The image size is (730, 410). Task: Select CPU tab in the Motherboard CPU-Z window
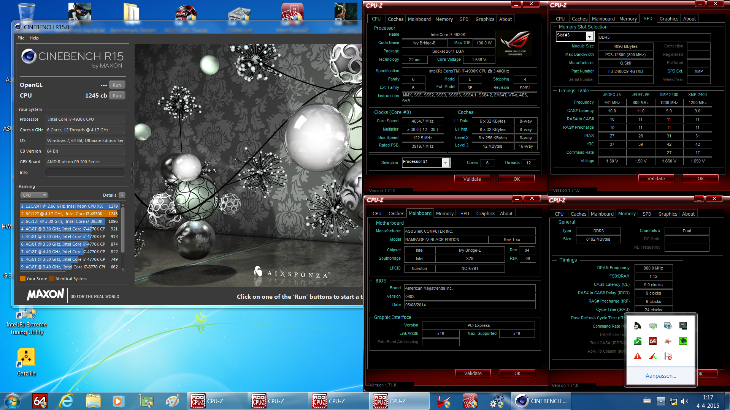tap(377, 213)
